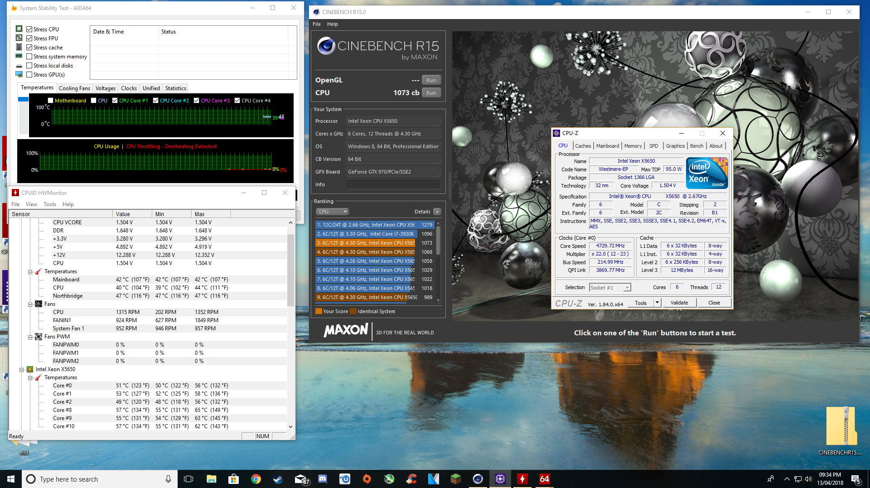
Task: Open File Explorer from the taskbar
Action: pyautogui.click(x=211, y=479)
